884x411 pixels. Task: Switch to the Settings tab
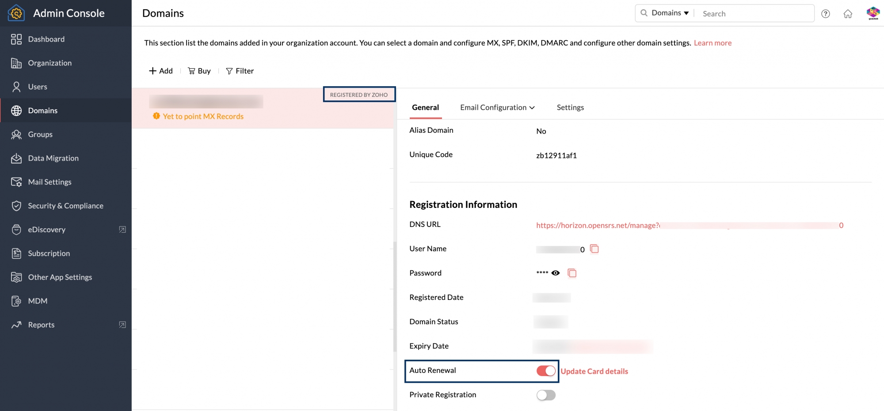tap(570, 108)
